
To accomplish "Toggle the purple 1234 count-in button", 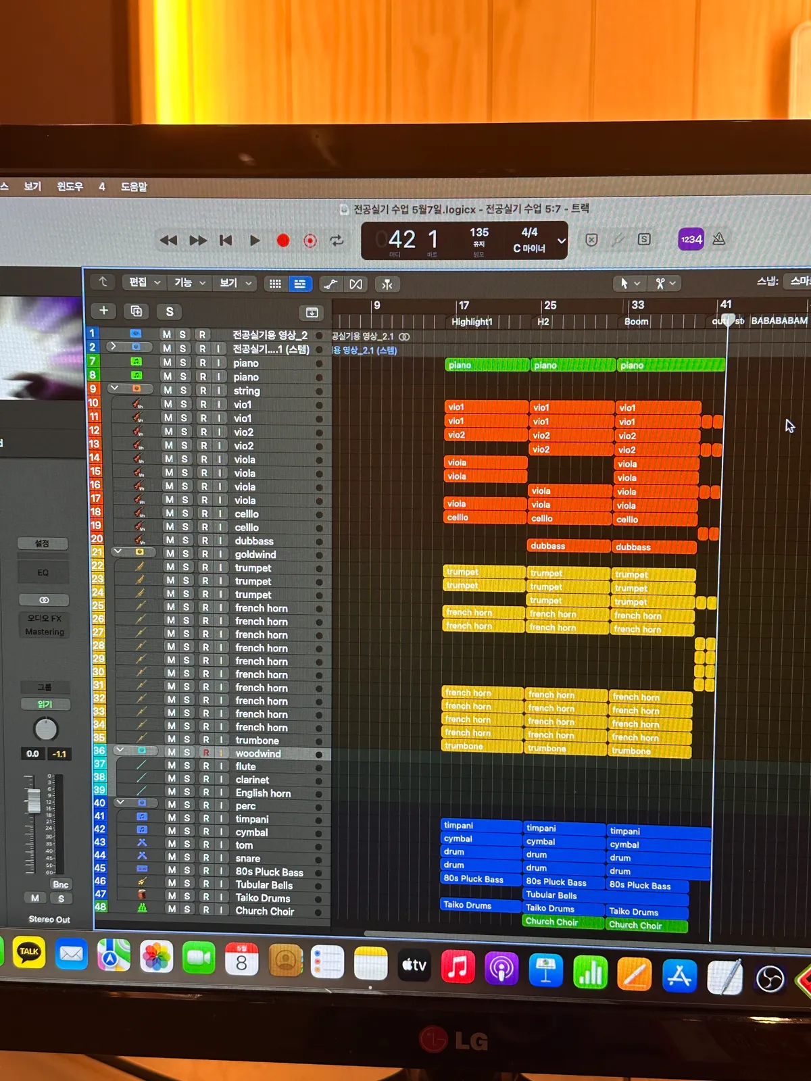I will tap(691, 239).
